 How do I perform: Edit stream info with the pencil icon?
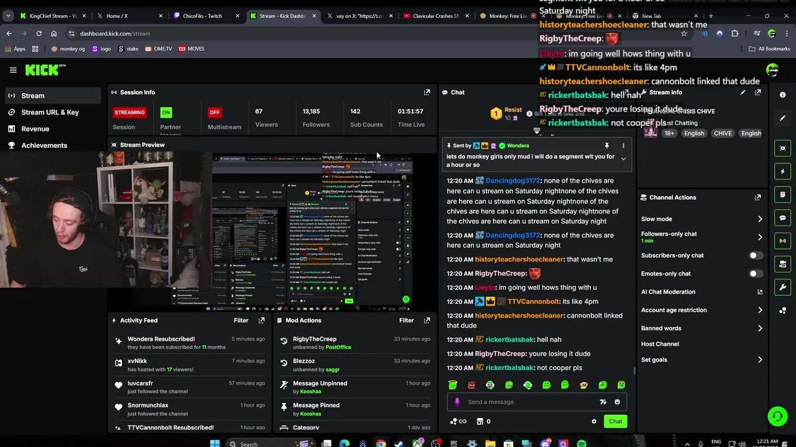tap(743, 92)
